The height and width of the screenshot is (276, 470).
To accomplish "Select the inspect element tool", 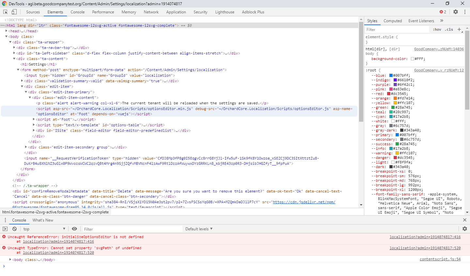I will [5, 11].
